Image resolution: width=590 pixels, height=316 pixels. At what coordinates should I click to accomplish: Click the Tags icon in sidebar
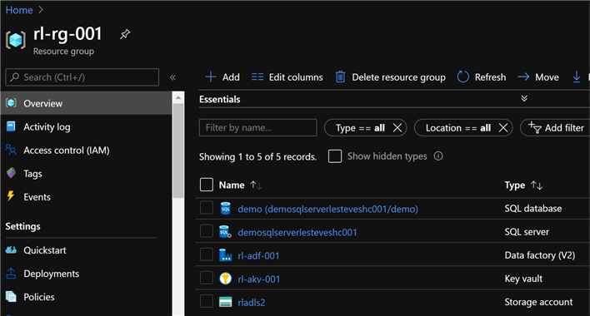[12, 173]
